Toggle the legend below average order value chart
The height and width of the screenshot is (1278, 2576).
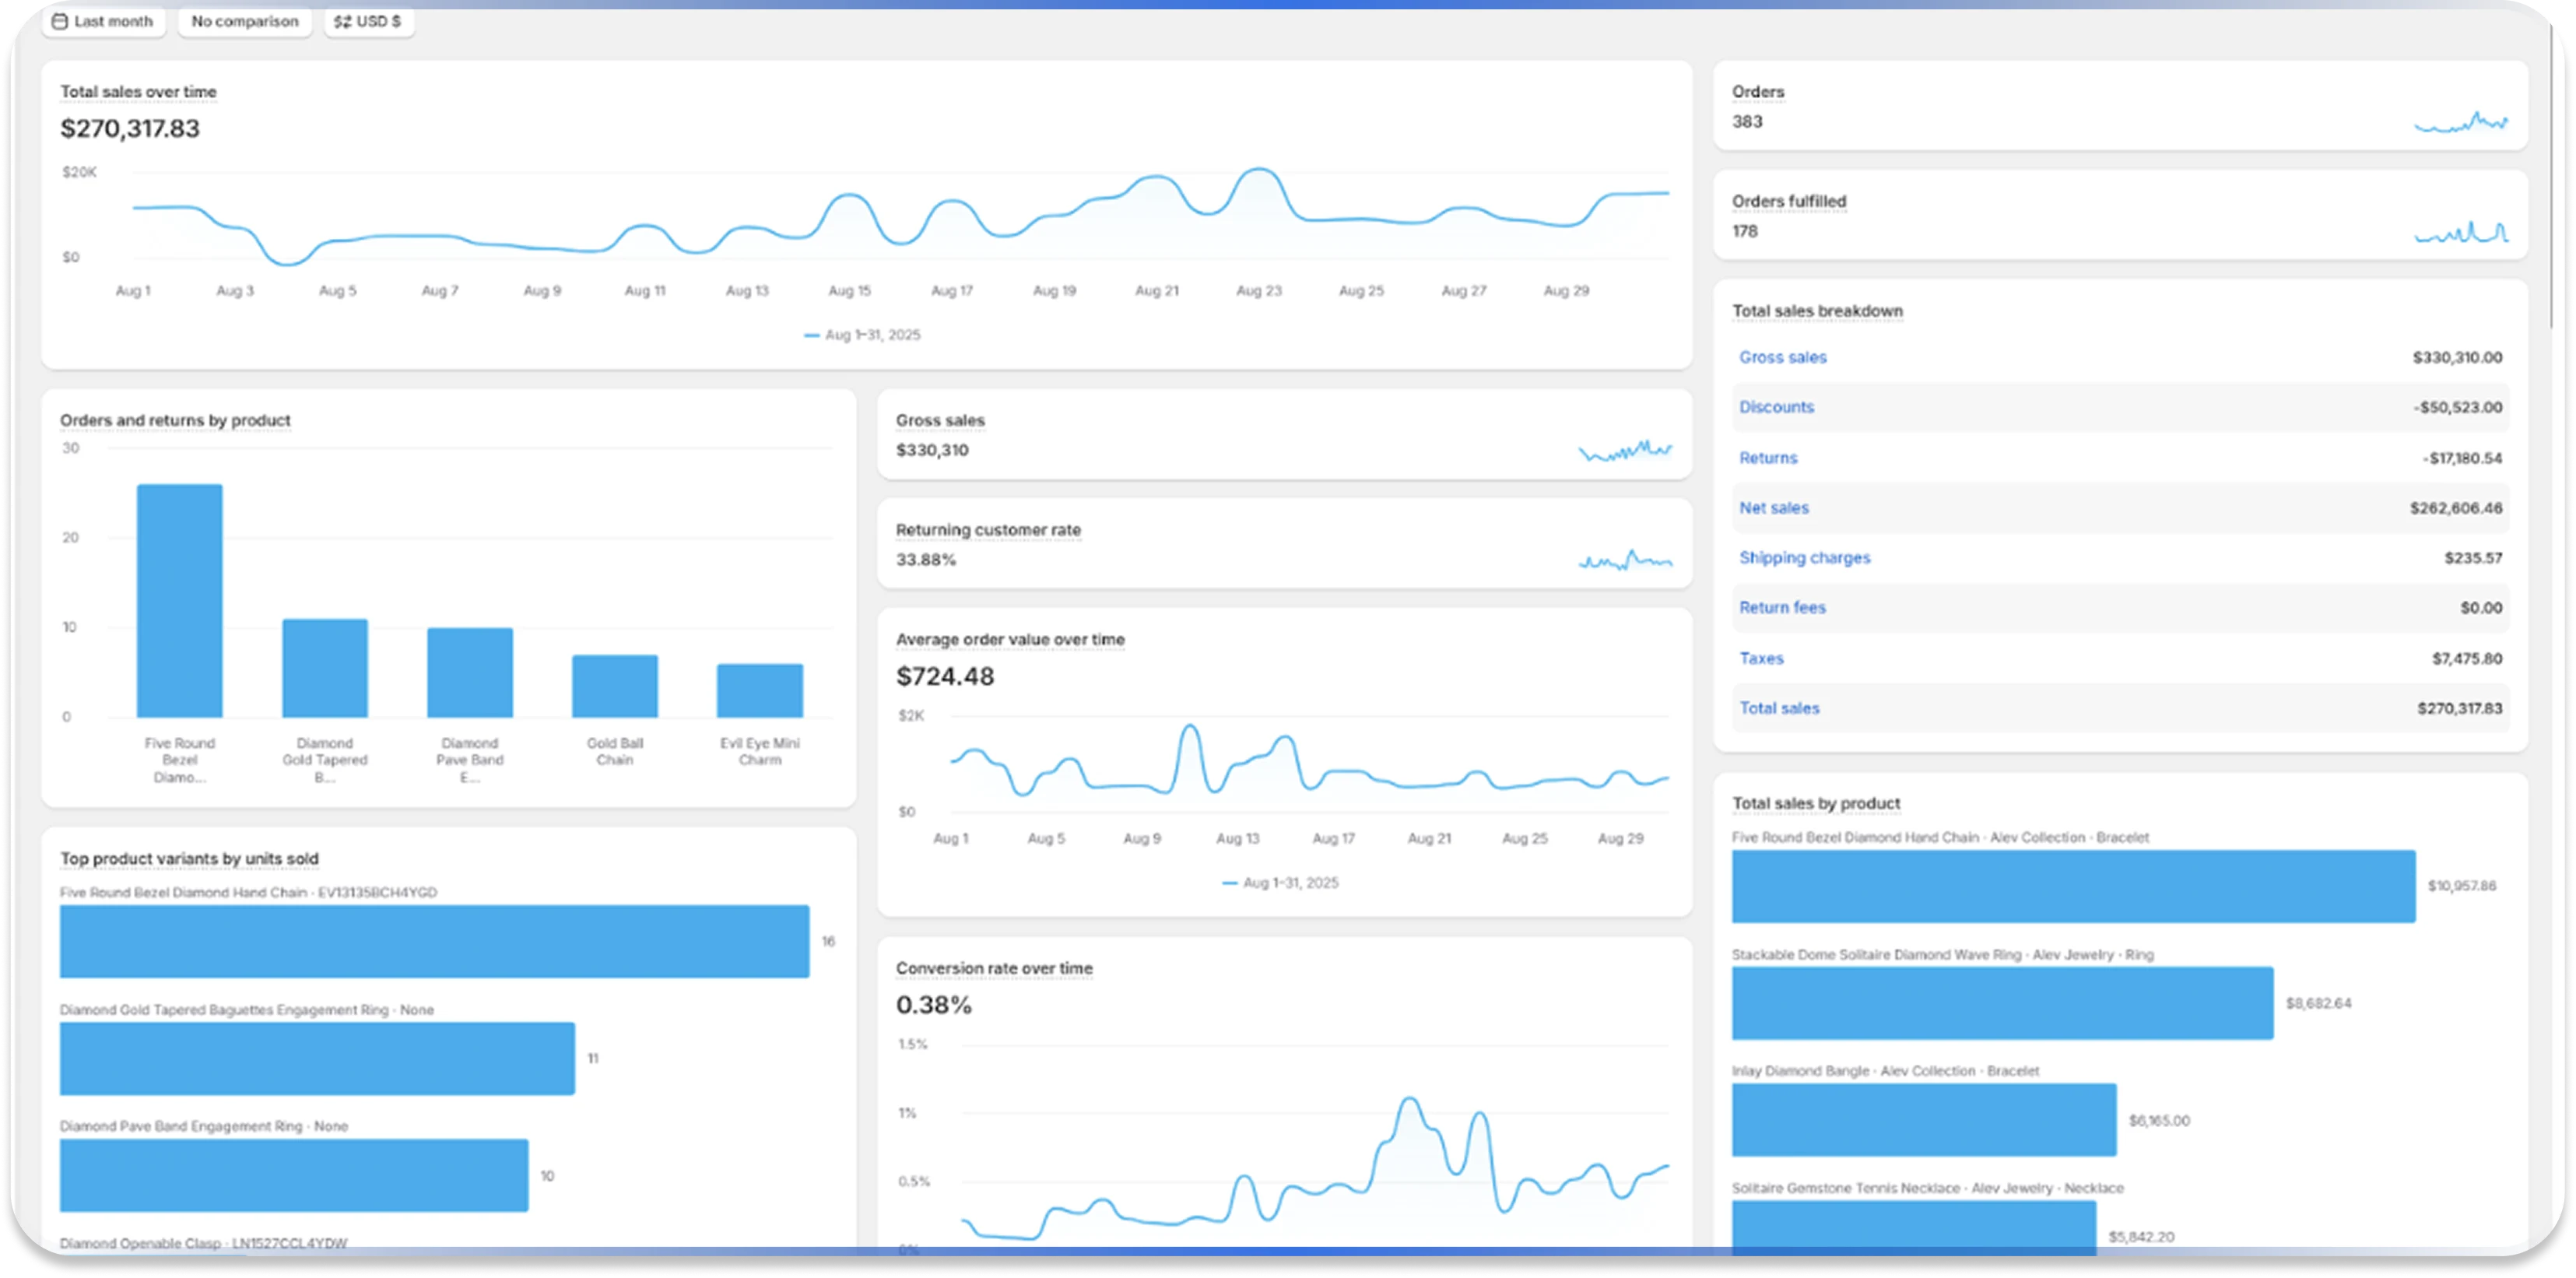[x=1282, y=882]
